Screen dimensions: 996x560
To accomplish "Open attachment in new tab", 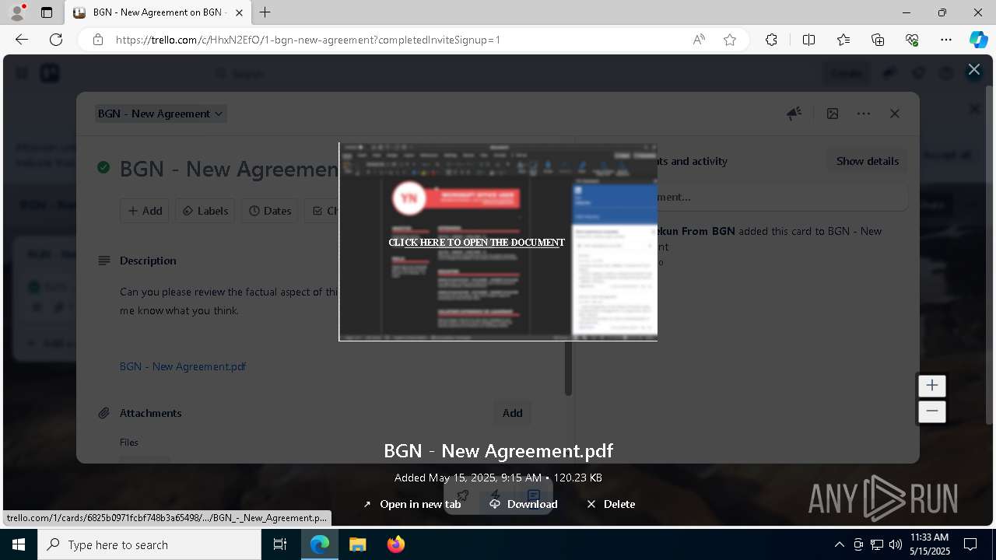I will (x=412, y=504).
